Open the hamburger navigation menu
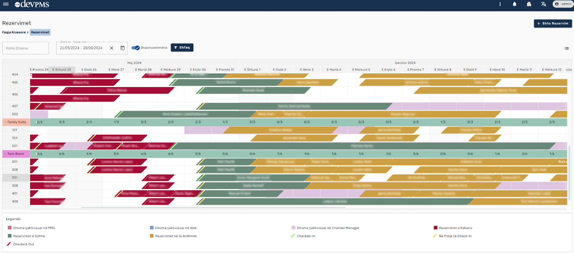Image resolution: width=574 pixels, height=253 pixels. coord(6,4)
